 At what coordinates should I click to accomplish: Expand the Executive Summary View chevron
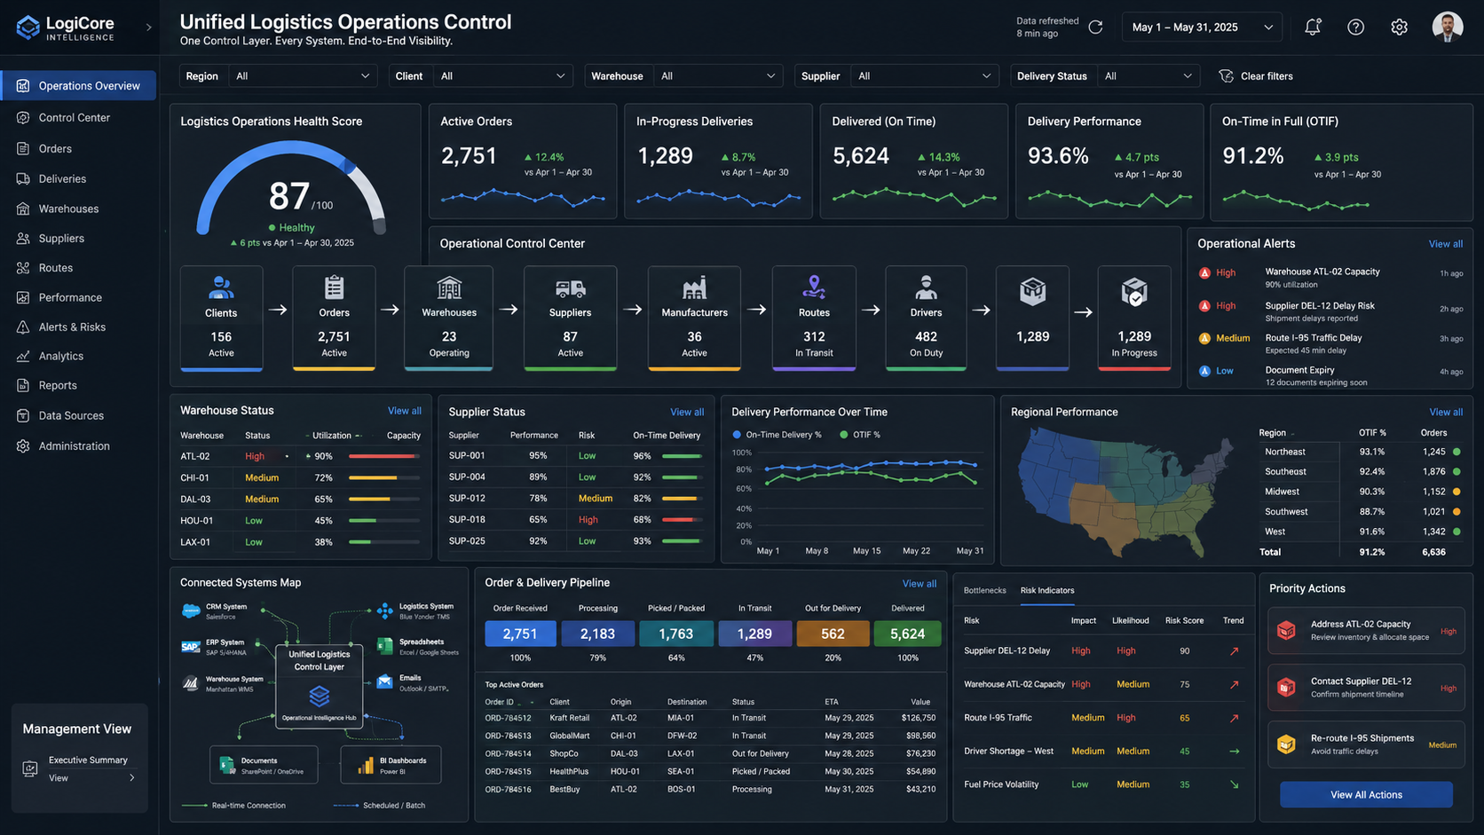coord(132,778)
